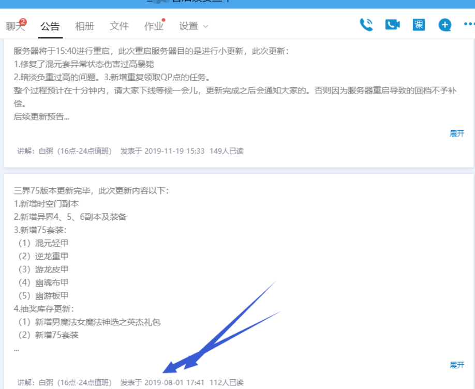Click the heading 三界75版本更新完毕
475x389 pixels.
pyautogui.click(x=91, y=190)
